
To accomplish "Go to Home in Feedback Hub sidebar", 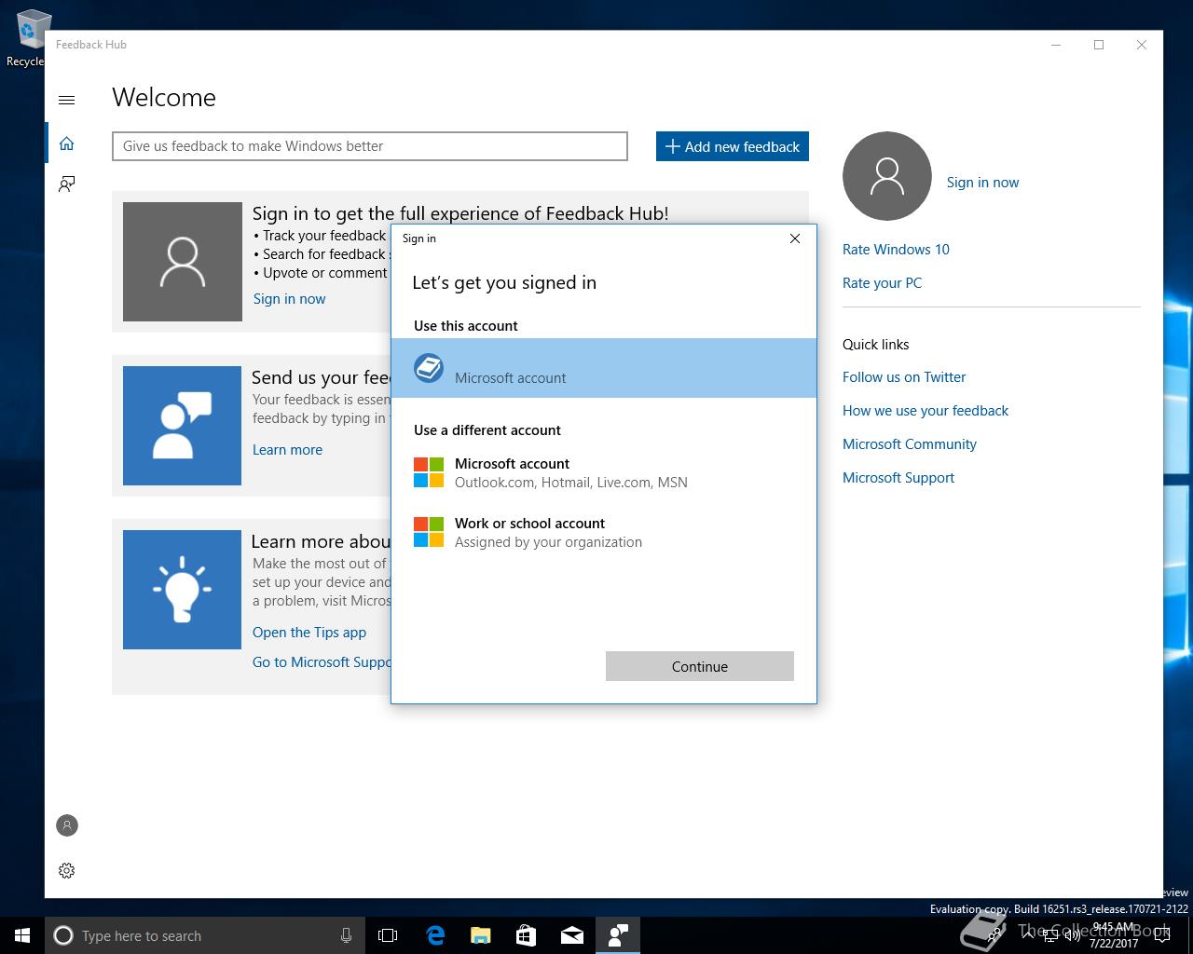I will 66,143.
